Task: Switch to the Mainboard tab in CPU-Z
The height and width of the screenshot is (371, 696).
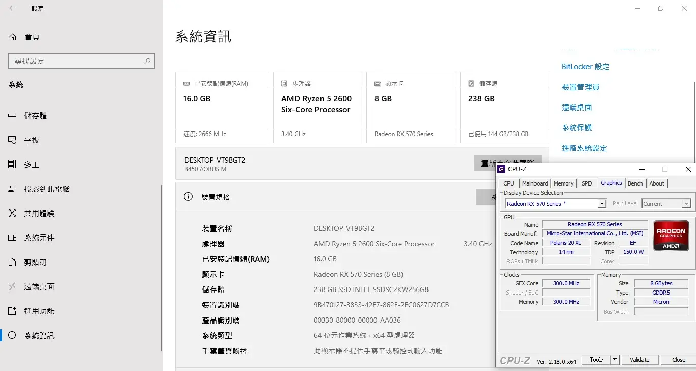Action: click(535, 183)
